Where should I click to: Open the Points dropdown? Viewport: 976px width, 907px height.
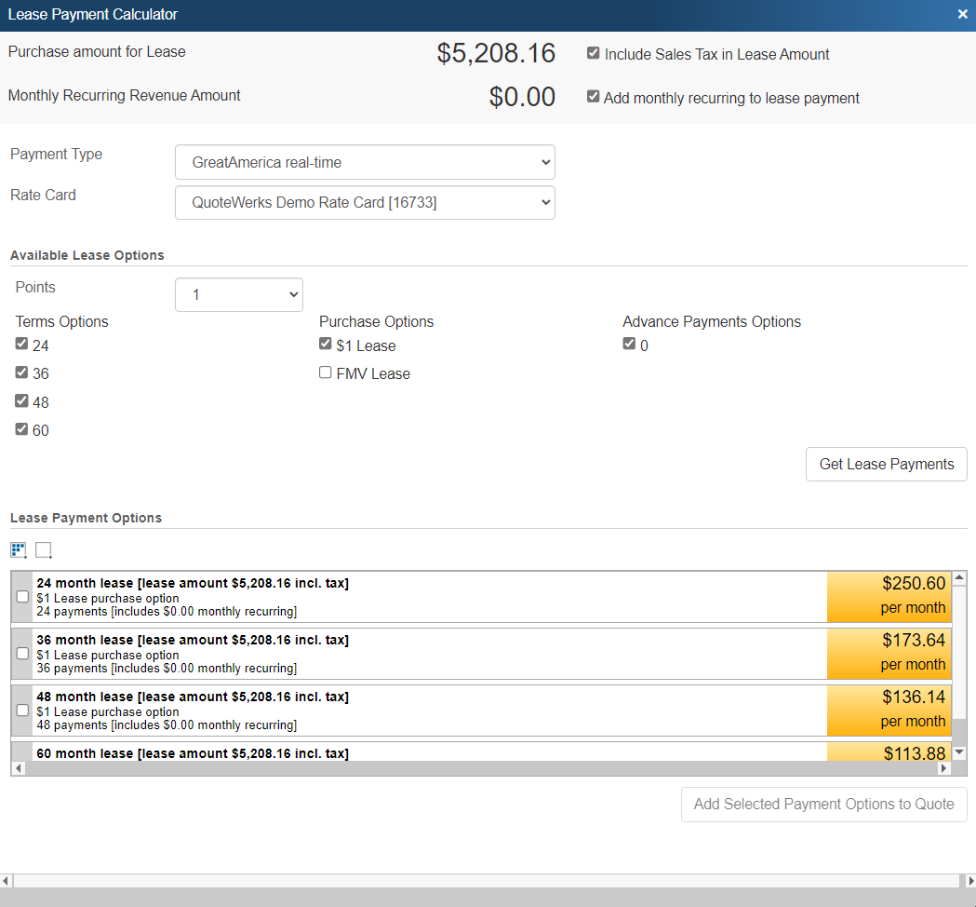tap(239, 295)
